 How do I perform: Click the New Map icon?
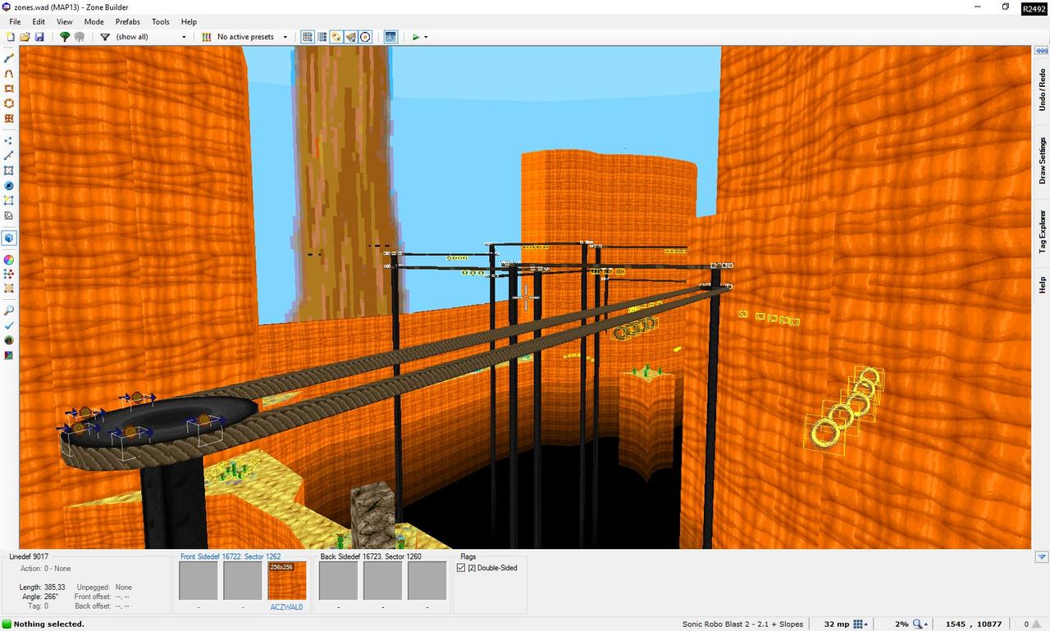coord(11,37)
